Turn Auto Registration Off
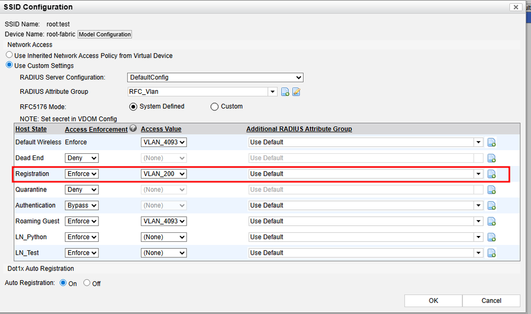531x314 pixels. (87, 283)
